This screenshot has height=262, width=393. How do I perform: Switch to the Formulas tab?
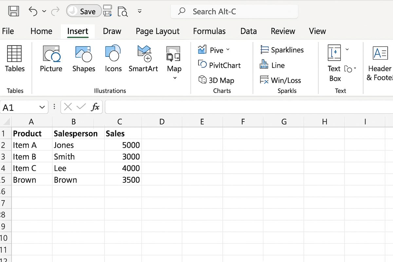(x=209, y=31)
